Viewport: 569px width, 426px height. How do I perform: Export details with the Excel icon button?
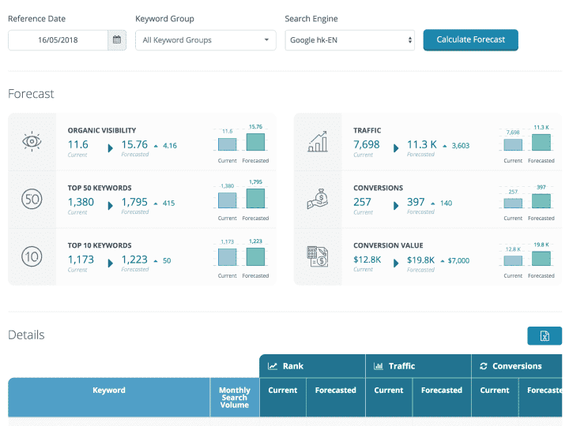pos(545,336)
